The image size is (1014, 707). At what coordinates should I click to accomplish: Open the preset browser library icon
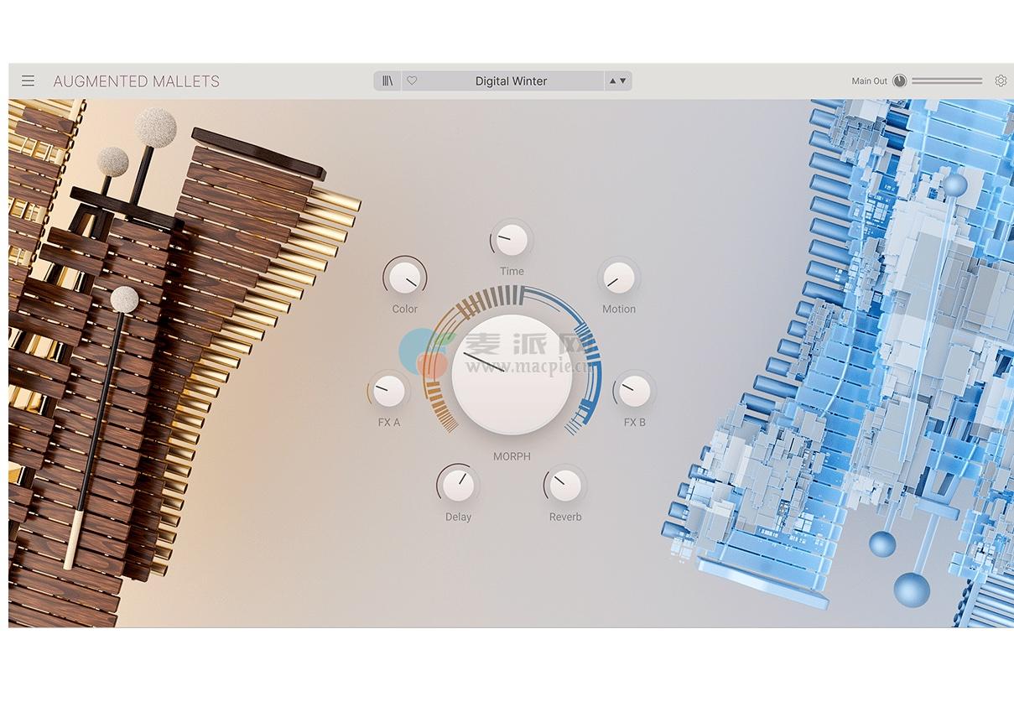[x=387, y=81]
